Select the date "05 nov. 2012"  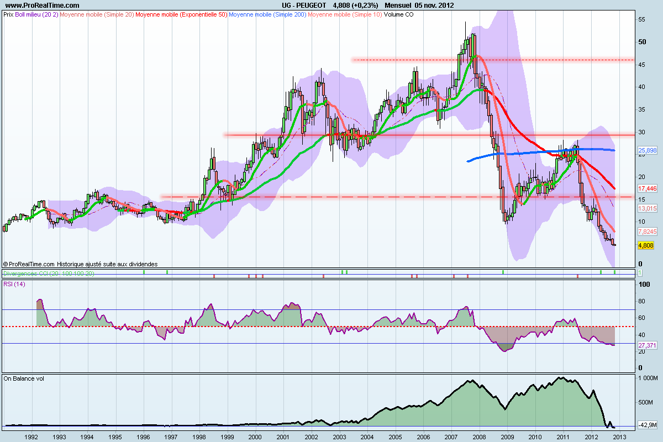click(434, 5)
